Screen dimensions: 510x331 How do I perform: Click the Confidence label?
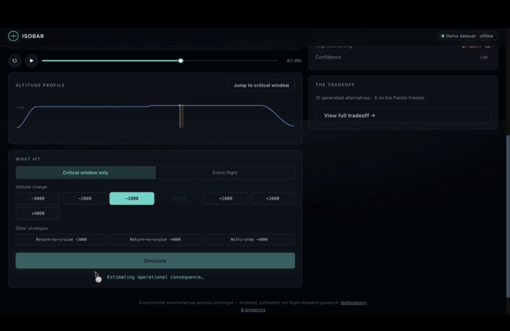(328, 57)
